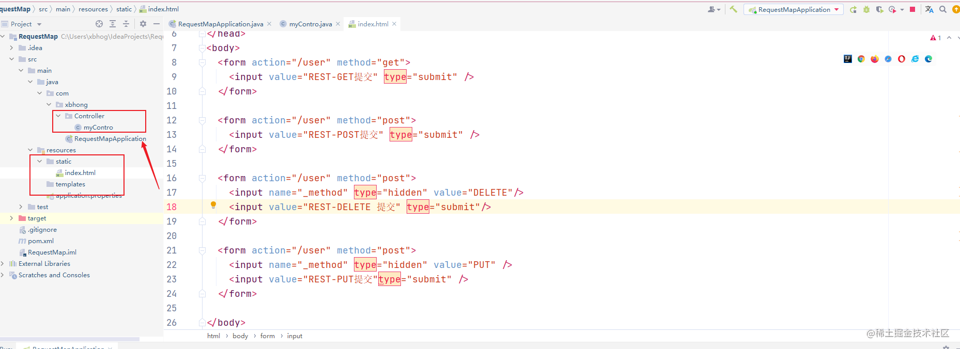Expand the target folder node

coord(11,218)
